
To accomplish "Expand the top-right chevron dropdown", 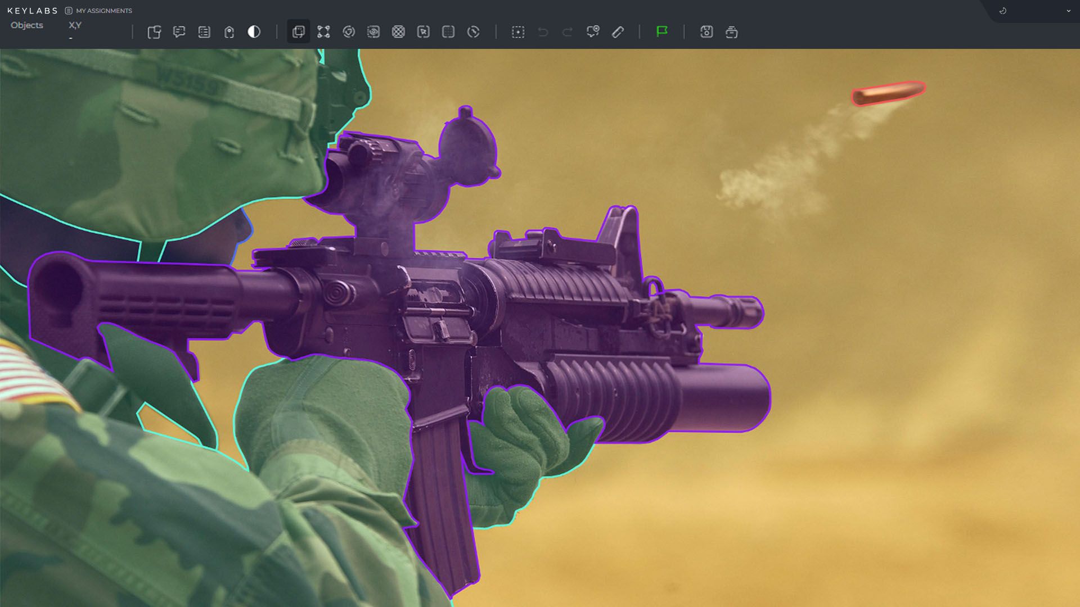I will (x=1068, y=11).
